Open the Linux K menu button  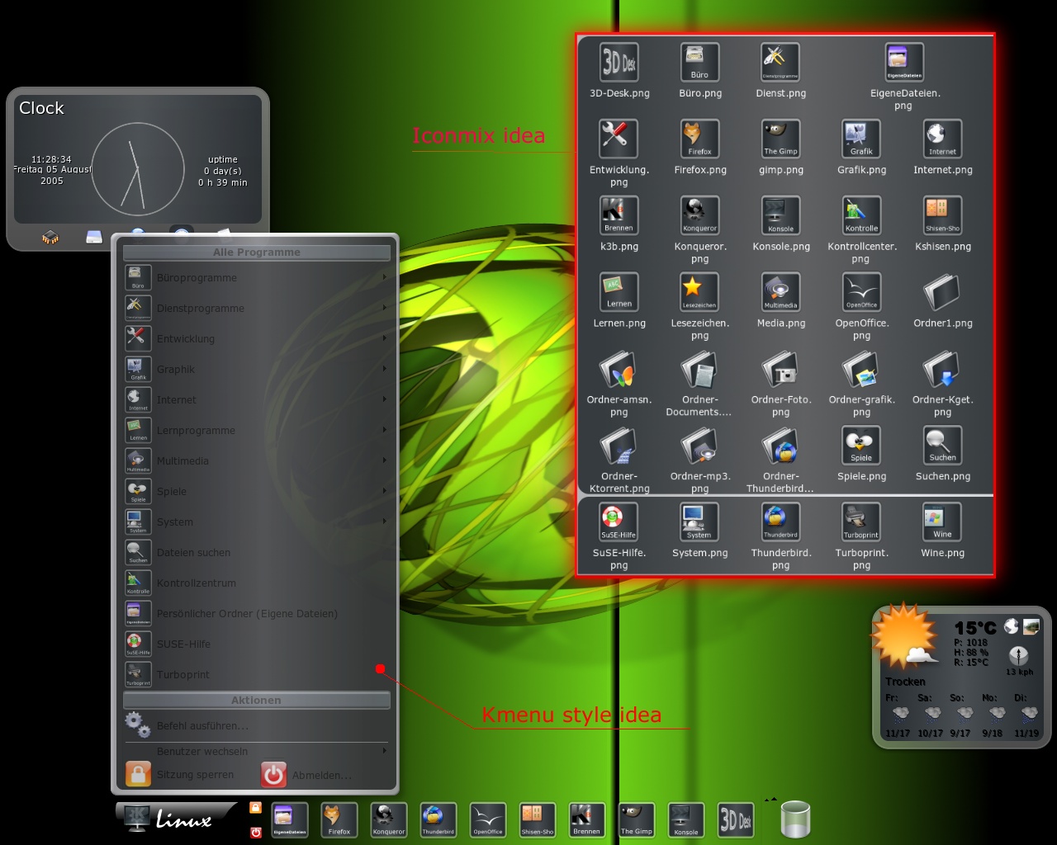177,819
